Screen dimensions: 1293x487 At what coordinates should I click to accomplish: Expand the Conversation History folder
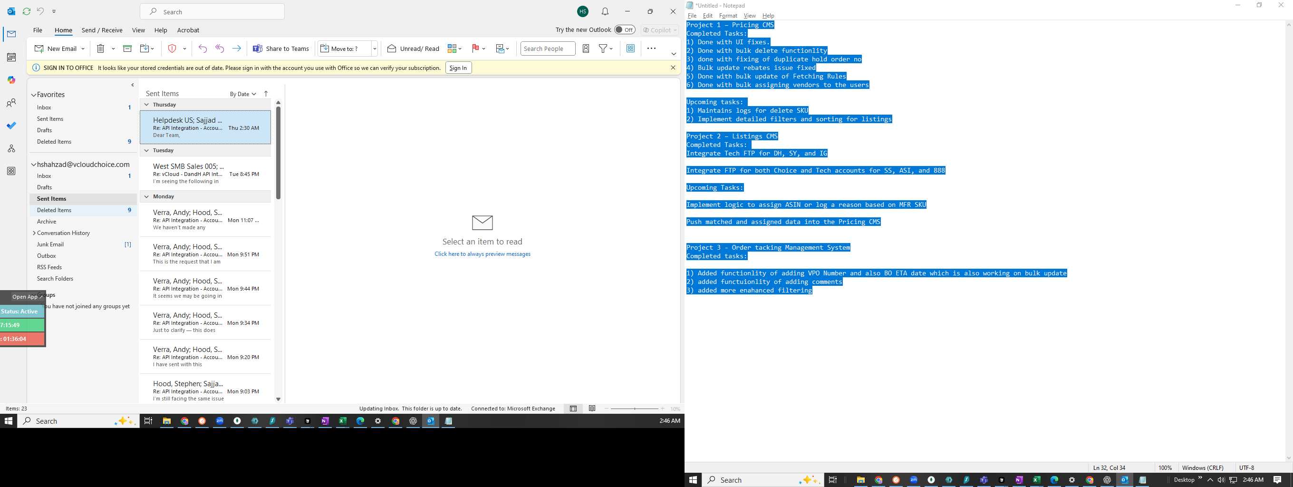[34, 233]
